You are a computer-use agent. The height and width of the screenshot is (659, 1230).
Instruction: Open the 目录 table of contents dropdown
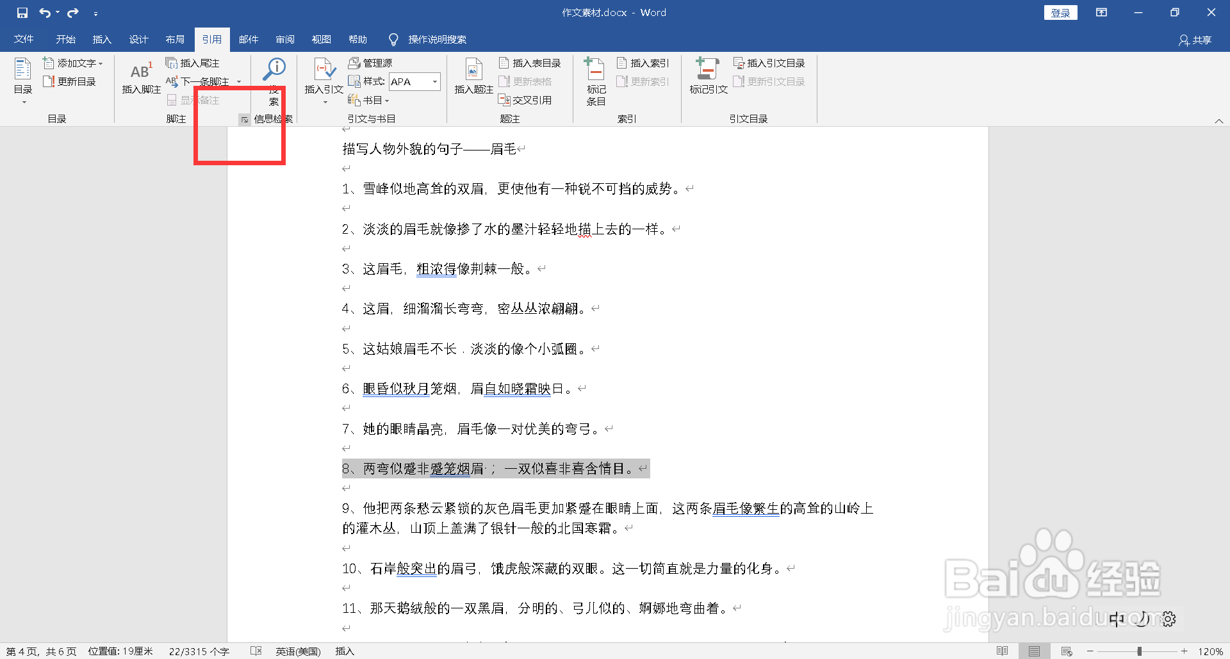click(23, 81)
